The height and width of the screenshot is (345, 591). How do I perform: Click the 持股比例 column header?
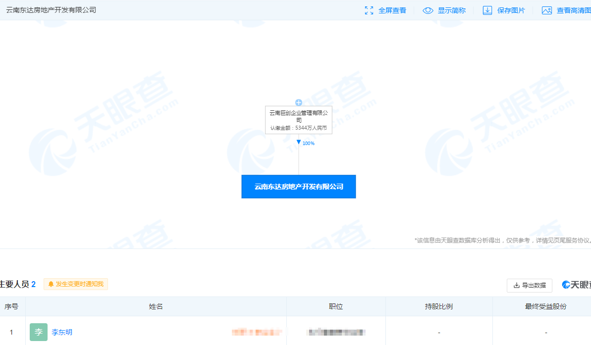click(439, 306)
